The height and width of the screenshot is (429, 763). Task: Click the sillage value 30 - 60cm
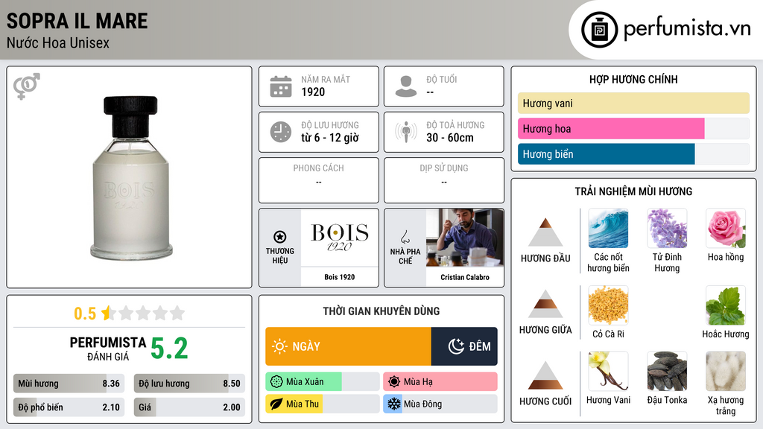pyautogui.click(x=450, y=138)
